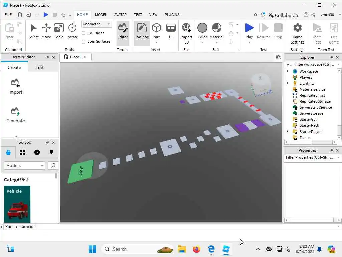The height and width of the screenshot is (257, 342).
Task: Expand the Workspace tree node
Action: point(287,71)
